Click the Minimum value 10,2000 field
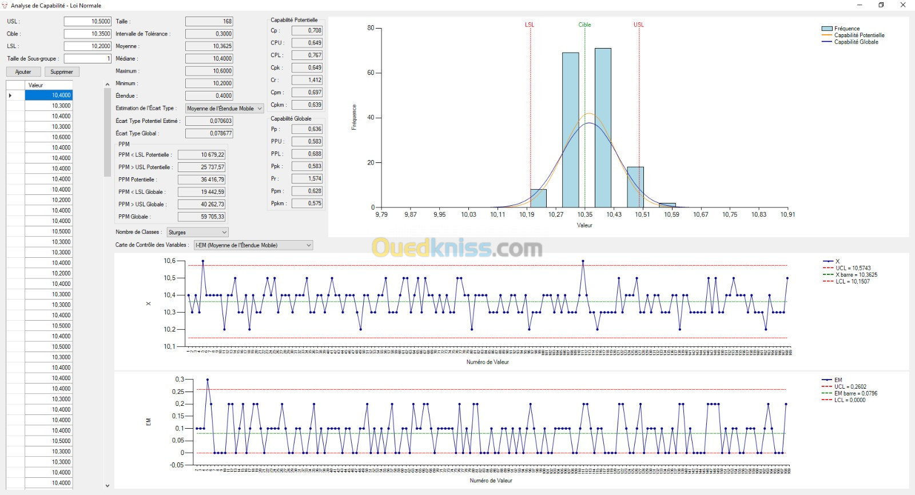 209,83
